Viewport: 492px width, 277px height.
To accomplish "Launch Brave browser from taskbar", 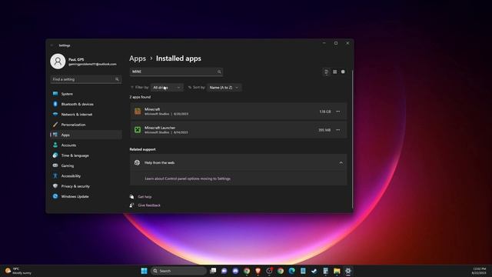I will [x=258, y=271].
